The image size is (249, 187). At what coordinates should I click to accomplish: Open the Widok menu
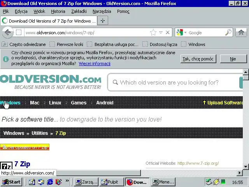[39, 11]
